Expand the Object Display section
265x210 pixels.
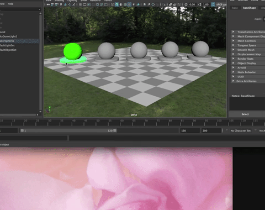tap(248, 63)
